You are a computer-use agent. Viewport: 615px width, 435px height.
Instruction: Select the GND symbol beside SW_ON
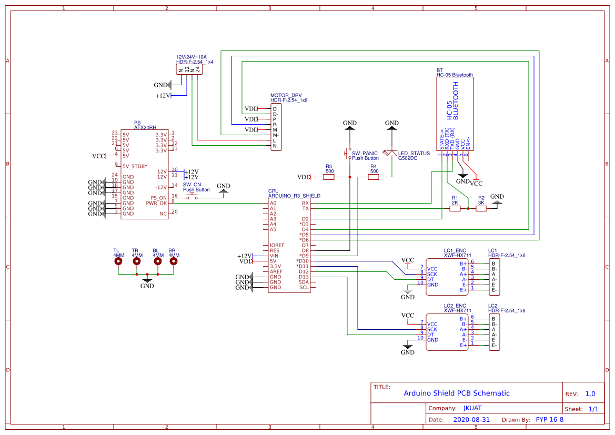coord(223,191)
